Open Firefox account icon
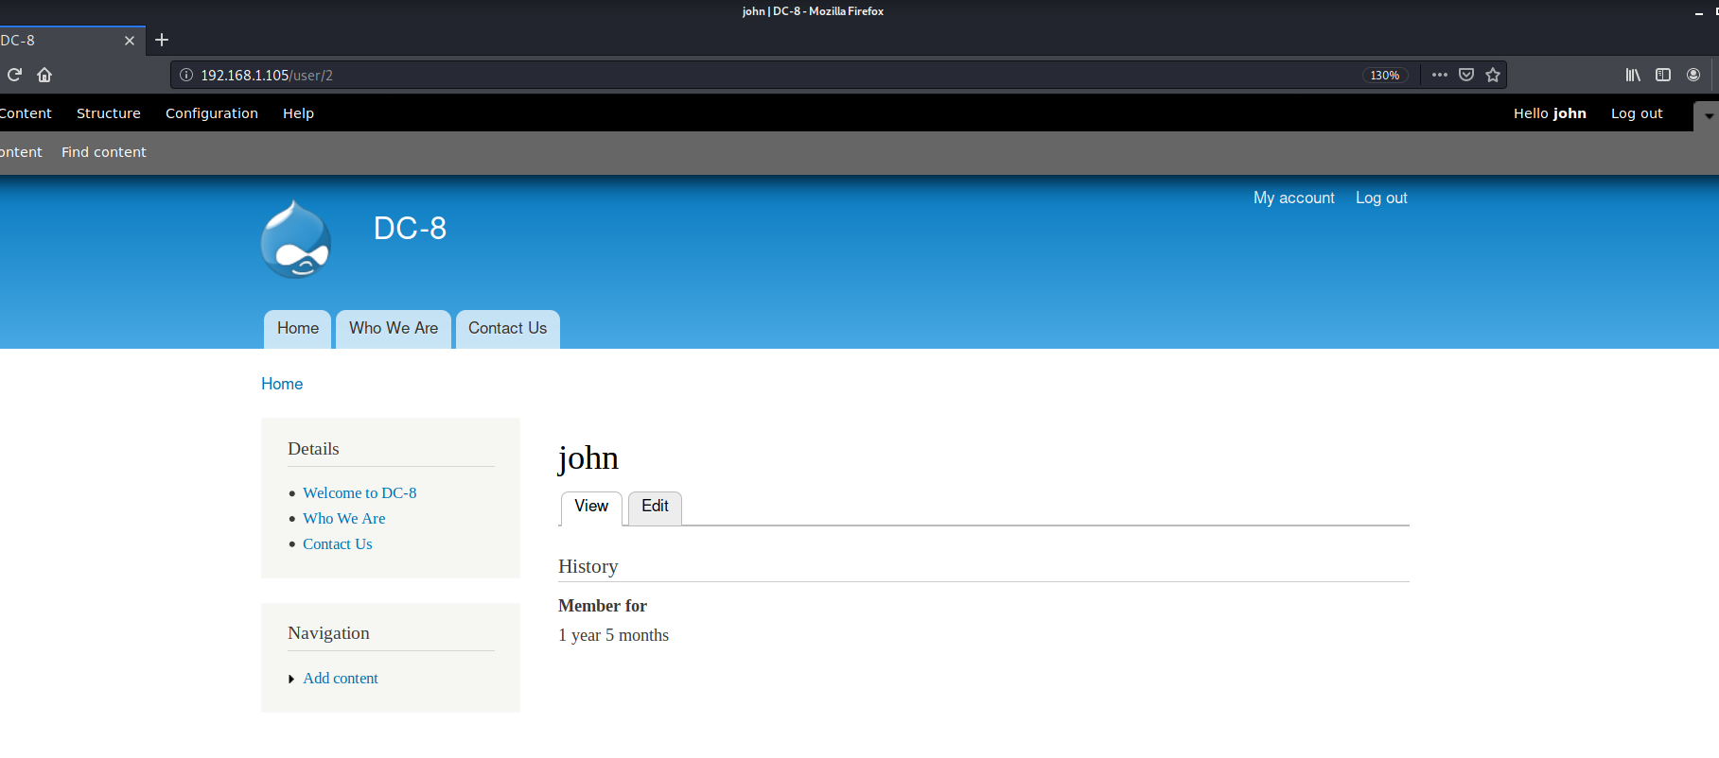This screenshot has height=758, width=1719. click(1693, 75)
